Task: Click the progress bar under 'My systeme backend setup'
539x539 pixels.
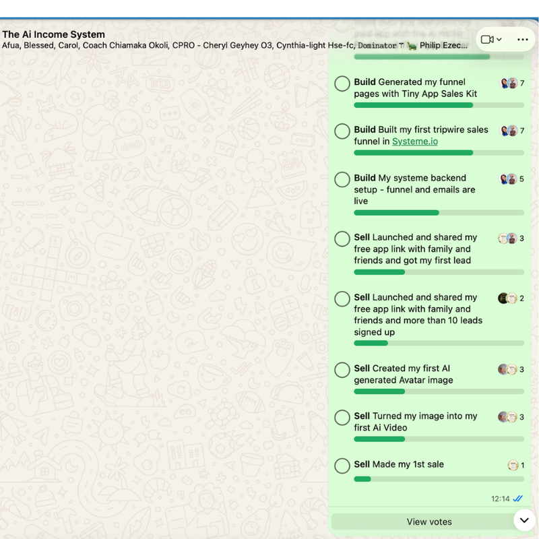Action: point(439,213)
